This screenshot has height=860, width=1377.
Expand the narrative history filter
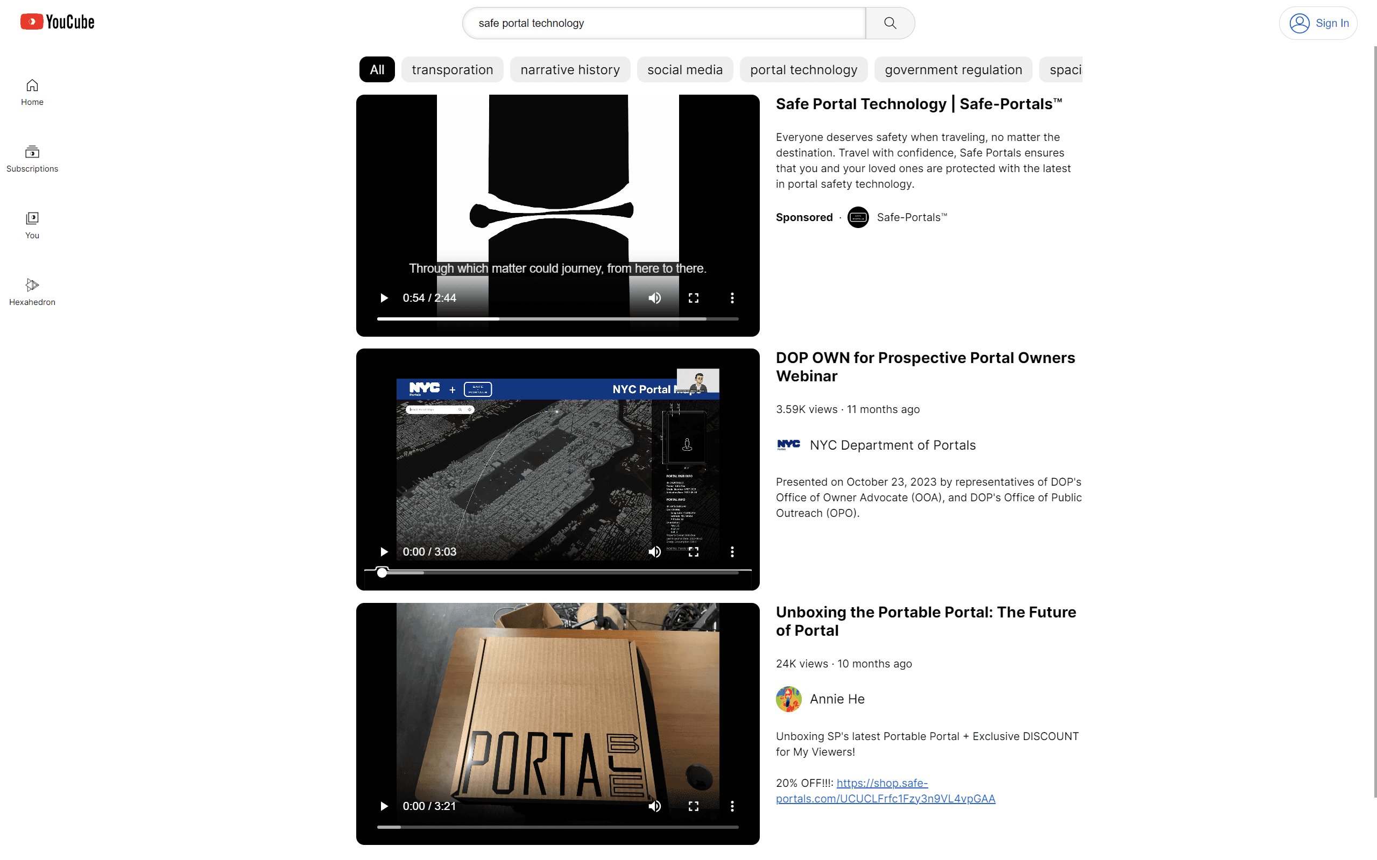coord(570,69)
